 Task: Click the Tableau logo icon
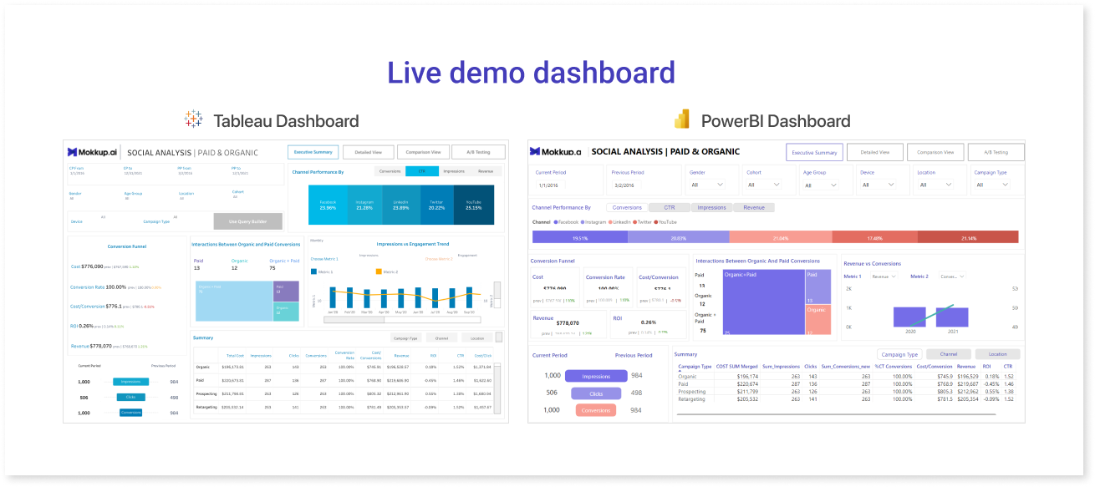tap(194, 119)
